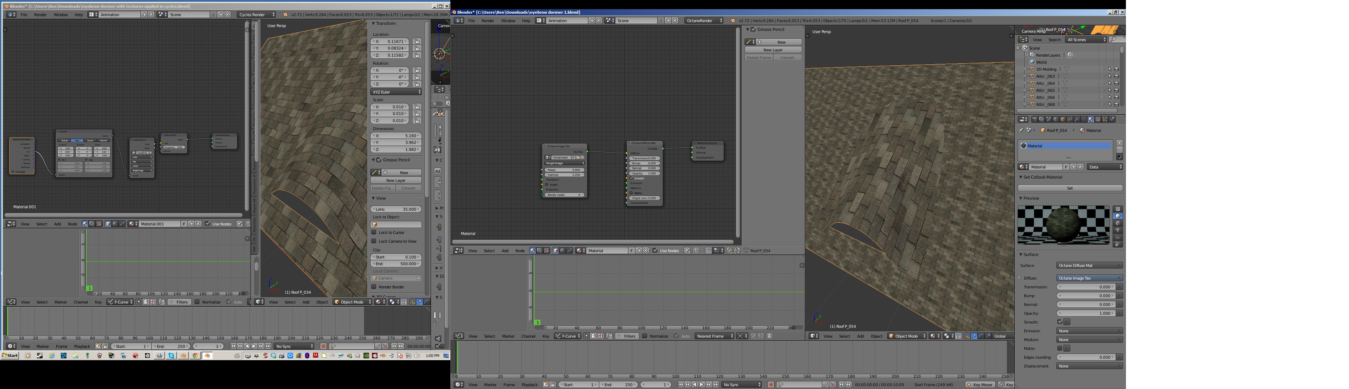Viewport: 1349px width, 389px height.
Task: Open the Texture properties tab icon
Action: click(1098, 119)
